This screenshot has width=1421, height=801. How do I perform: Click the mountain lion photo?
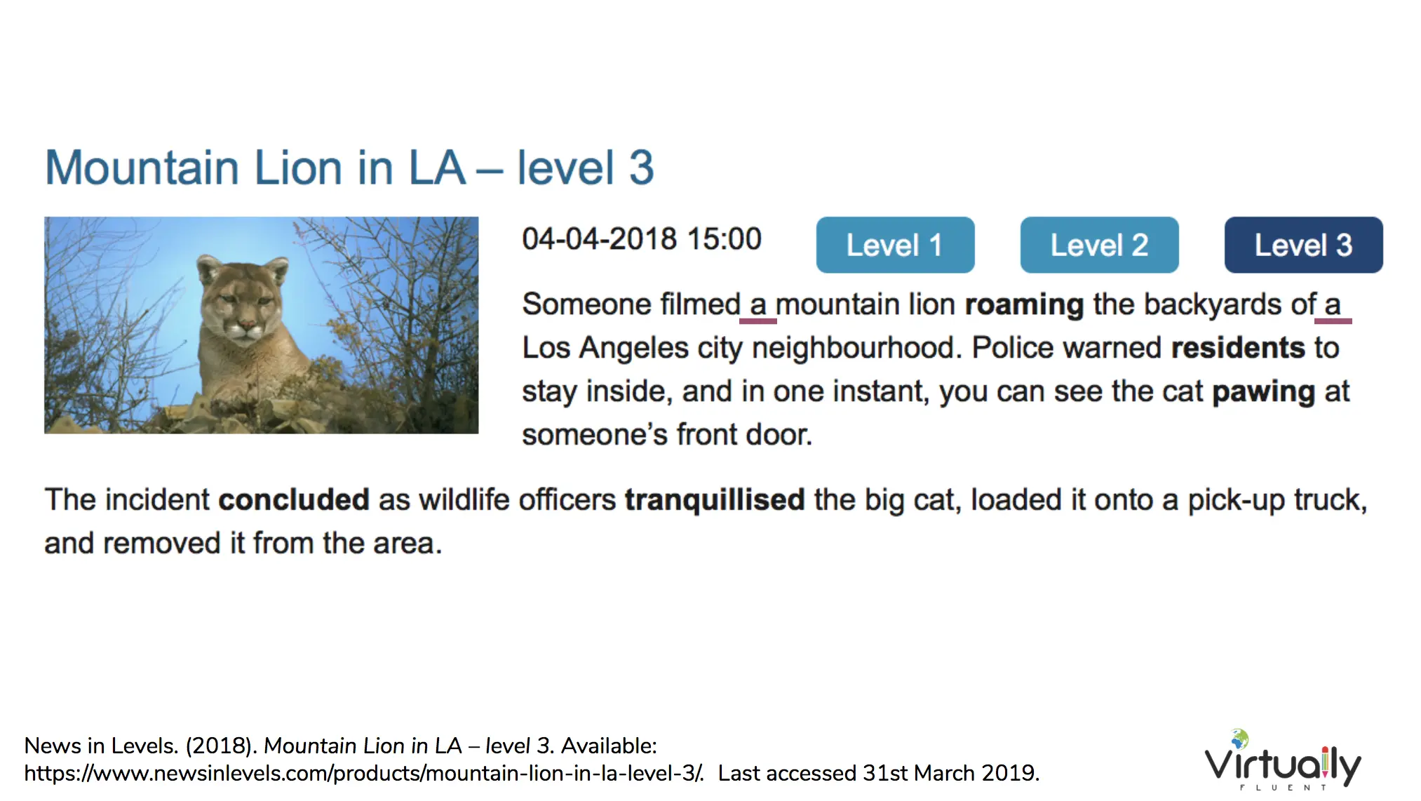[261, 325]
